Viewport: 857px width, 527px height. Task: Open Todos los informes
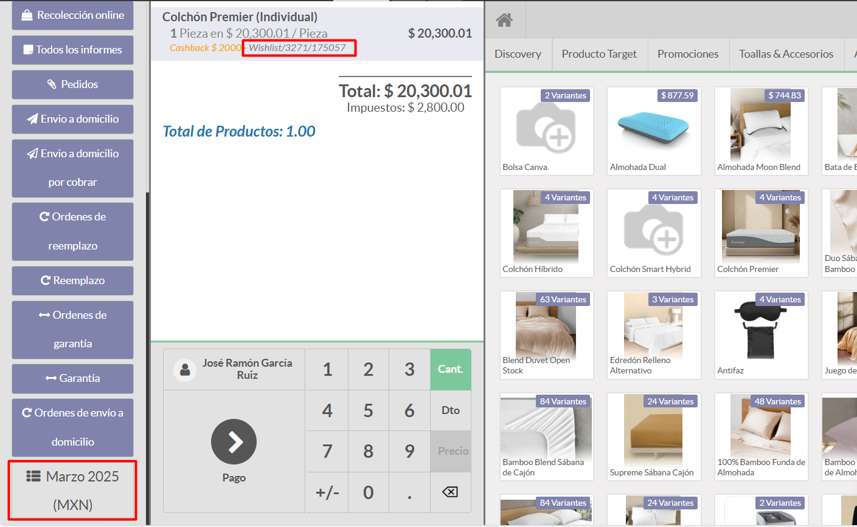coord(72,50)
